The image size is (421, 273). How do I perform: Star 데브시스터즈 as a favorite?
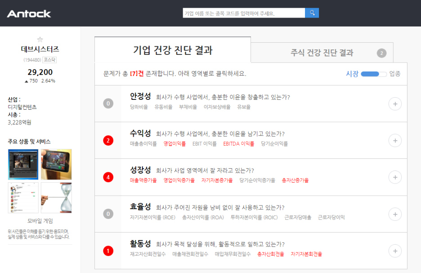40,40
